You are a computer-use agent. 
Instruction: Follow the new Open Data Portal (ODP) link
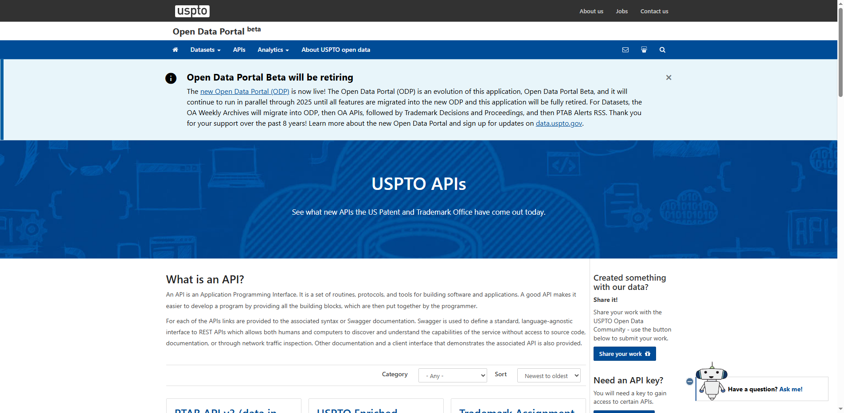pos(244,91)
